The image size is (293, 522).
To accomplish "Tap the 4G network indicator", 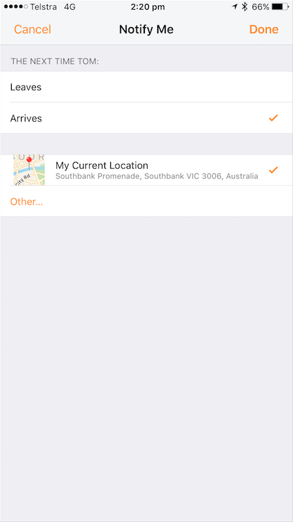I will click(x=70, y=7).
